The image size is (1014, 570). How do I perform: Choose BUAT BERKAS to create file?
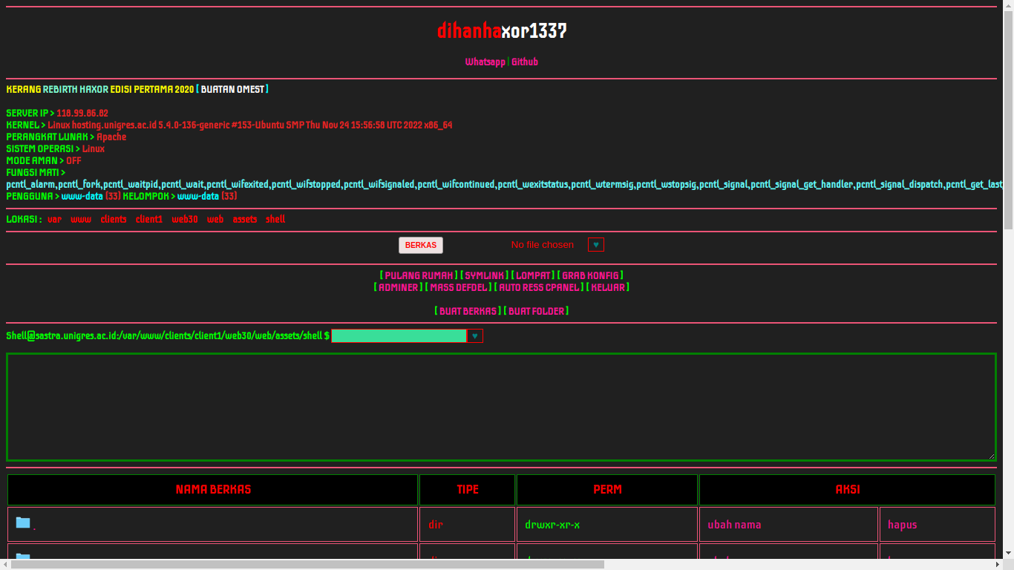point(468,311)
